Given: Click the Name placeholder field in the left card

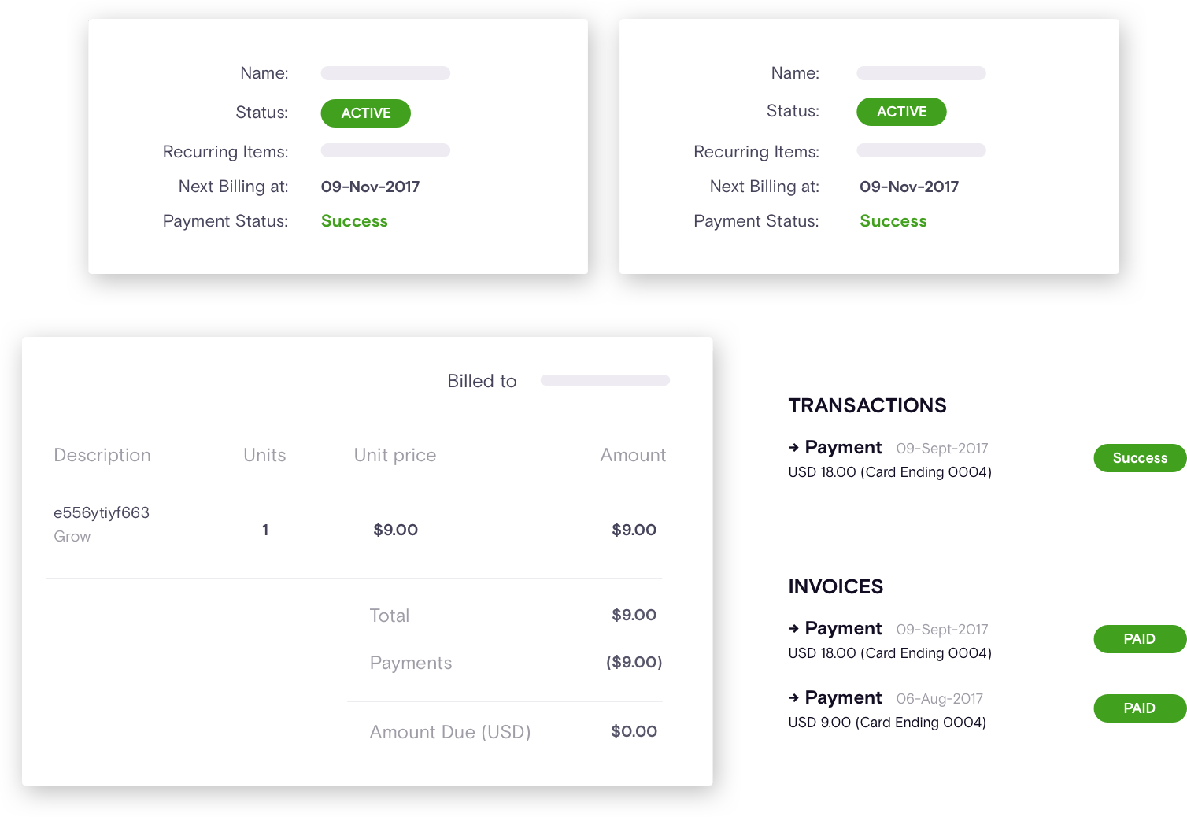Looking at the screenshot, I should point(385,73).
